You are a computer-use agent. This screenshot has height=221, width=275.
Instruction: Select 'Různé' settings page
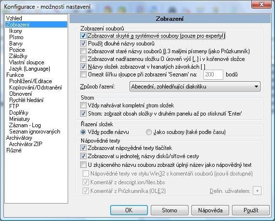[14, 150]
